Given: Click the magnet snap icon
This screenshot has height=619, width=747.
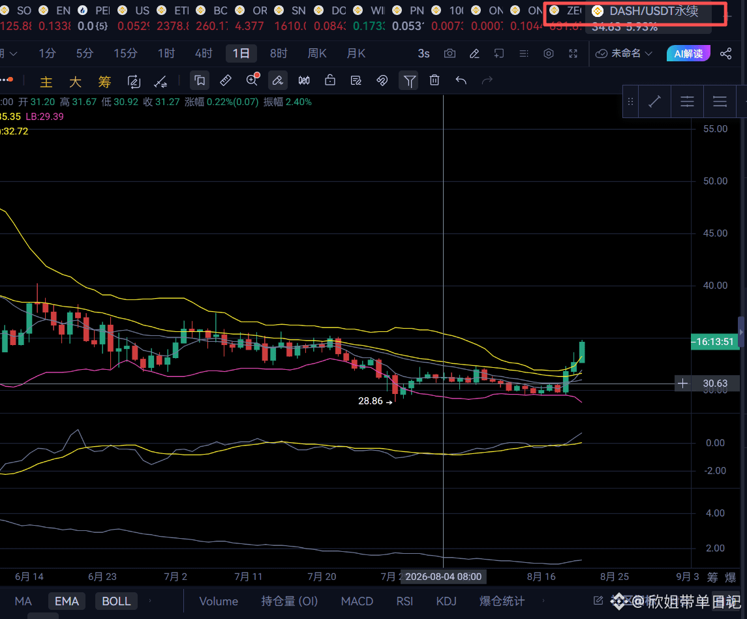Looking at the screenshot, I should (382, 80).
